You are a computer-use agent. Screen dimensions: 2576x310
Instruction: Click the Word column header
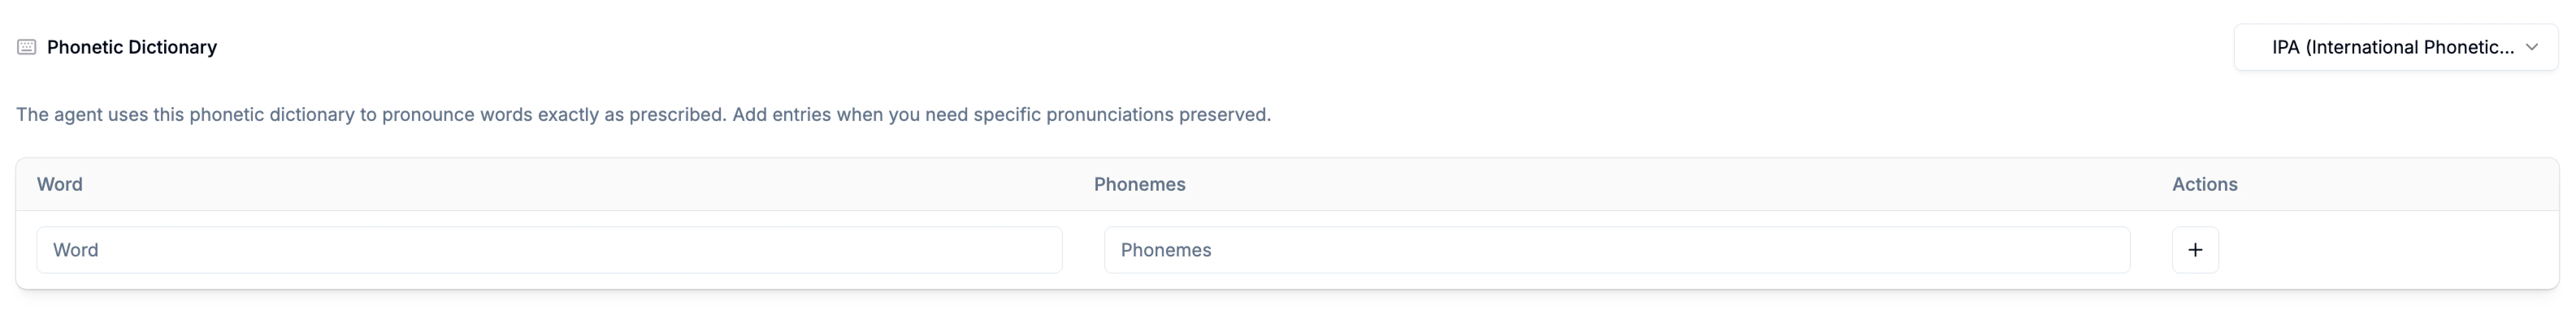pyautogui.click(x=60, y=184)
